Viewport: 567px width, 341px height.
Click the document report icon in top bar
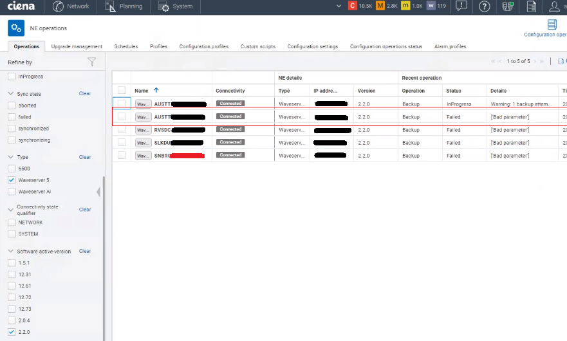(531, 6)
